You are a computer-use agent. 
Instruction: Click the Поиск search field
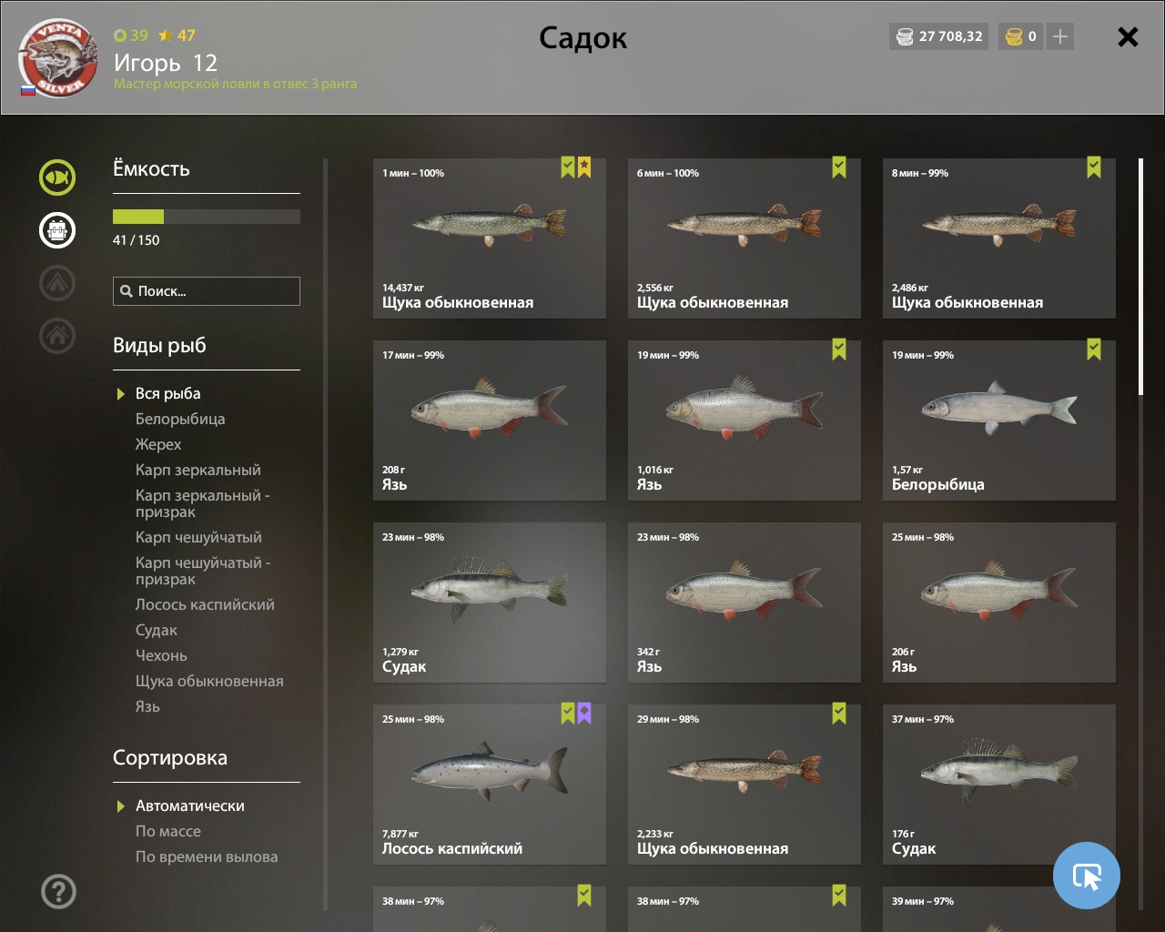click(207, 291)
